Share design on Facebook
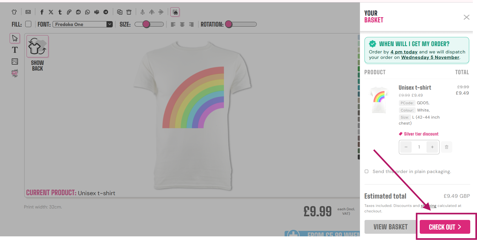This screenshot has width=477, height=240. click(42, 12)
